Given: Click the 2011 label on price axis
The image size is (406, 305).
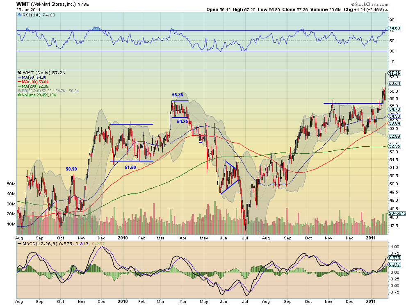Looking at the screenshot, I should tap(371, 237).
